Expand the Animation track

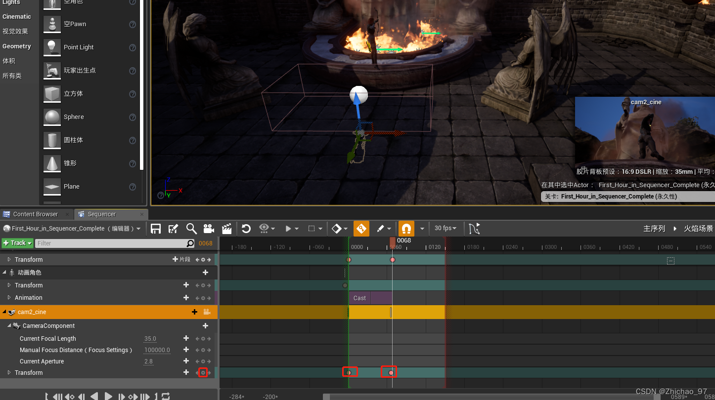point(9,298)
